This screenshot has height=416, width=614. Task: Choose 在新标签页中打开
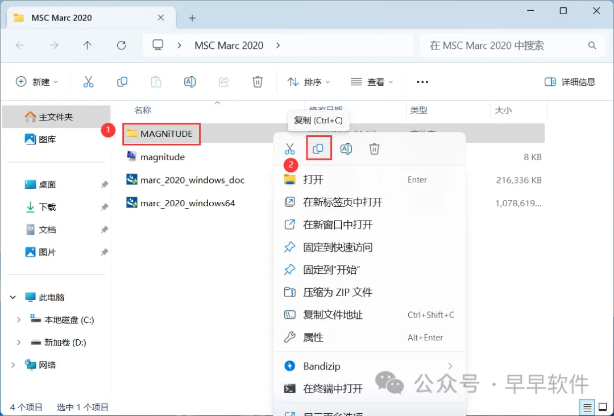pyautogui.click(x=370, y=202)
